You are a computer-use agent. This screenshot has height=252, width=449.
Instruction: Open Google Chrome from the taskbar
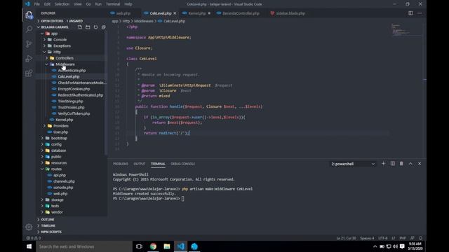point(153,246)
